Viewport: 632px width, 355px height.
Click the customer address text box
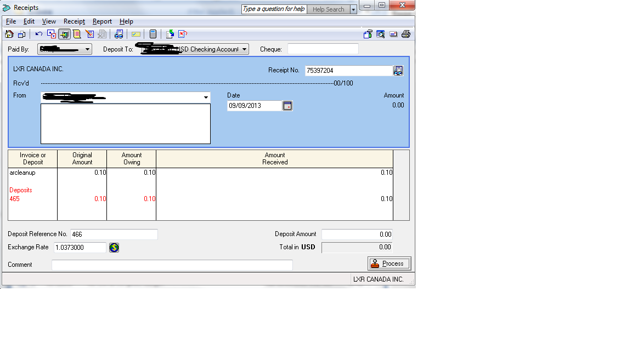pos(125,124)
